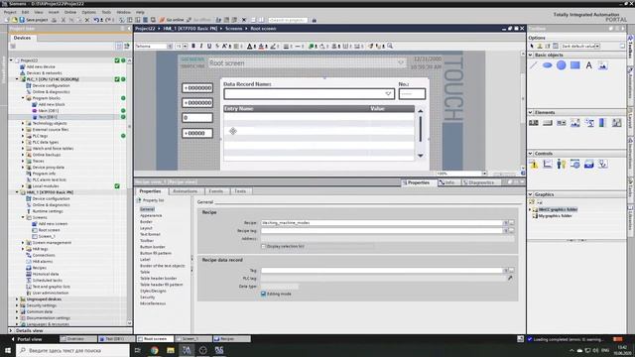
Task: Select the Recipe view control
Action: tap(588, 164)
